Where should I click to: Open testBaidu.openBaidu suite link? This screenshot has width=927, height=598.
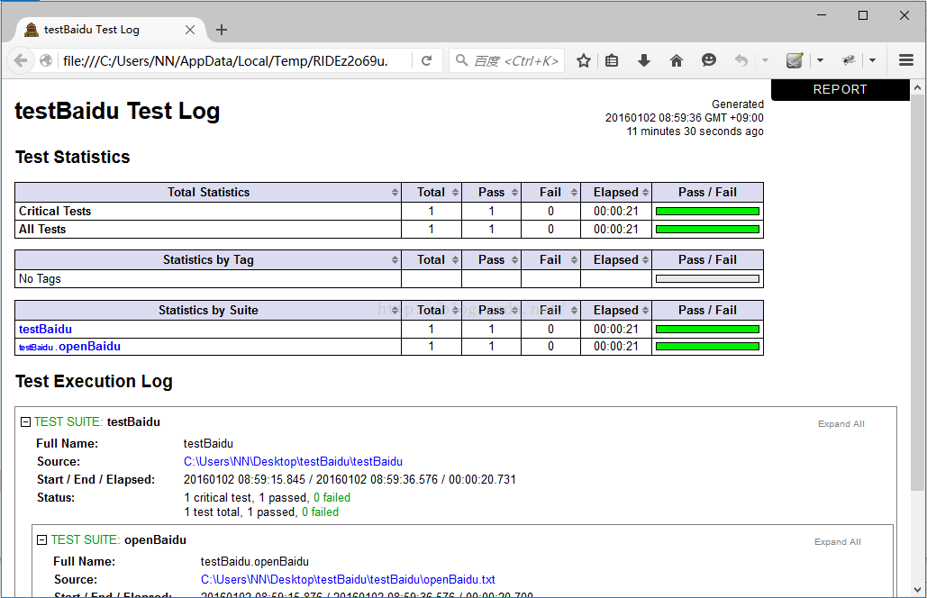(x=69, y=346)
